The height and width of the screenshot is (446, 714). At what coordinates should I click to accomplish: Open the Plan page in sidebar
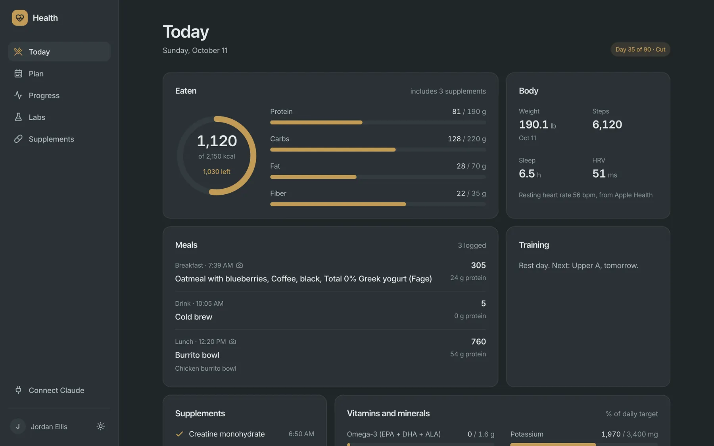tap(59, 73)
